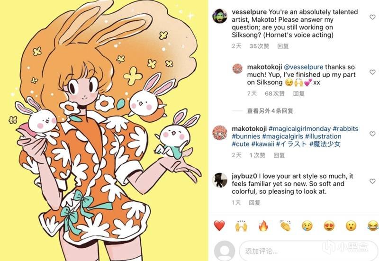This screenshot has width=379, height=261.
Task: Tap the clapping hands emoji reaction
Action: (x=285, y=226)
